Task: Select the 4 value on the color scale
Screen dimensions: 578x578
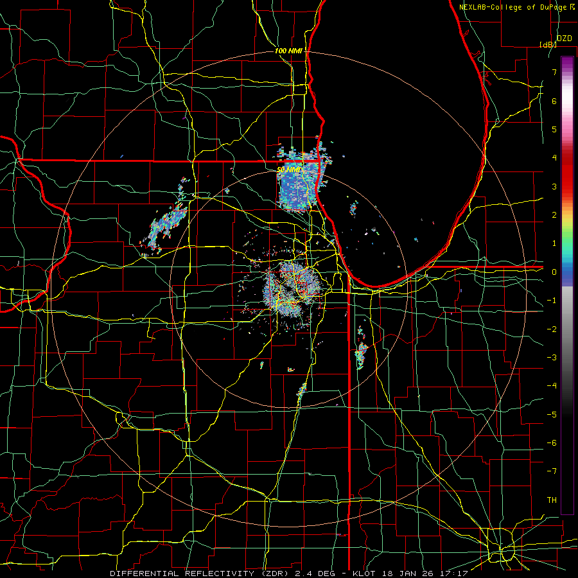Action: 554,157
